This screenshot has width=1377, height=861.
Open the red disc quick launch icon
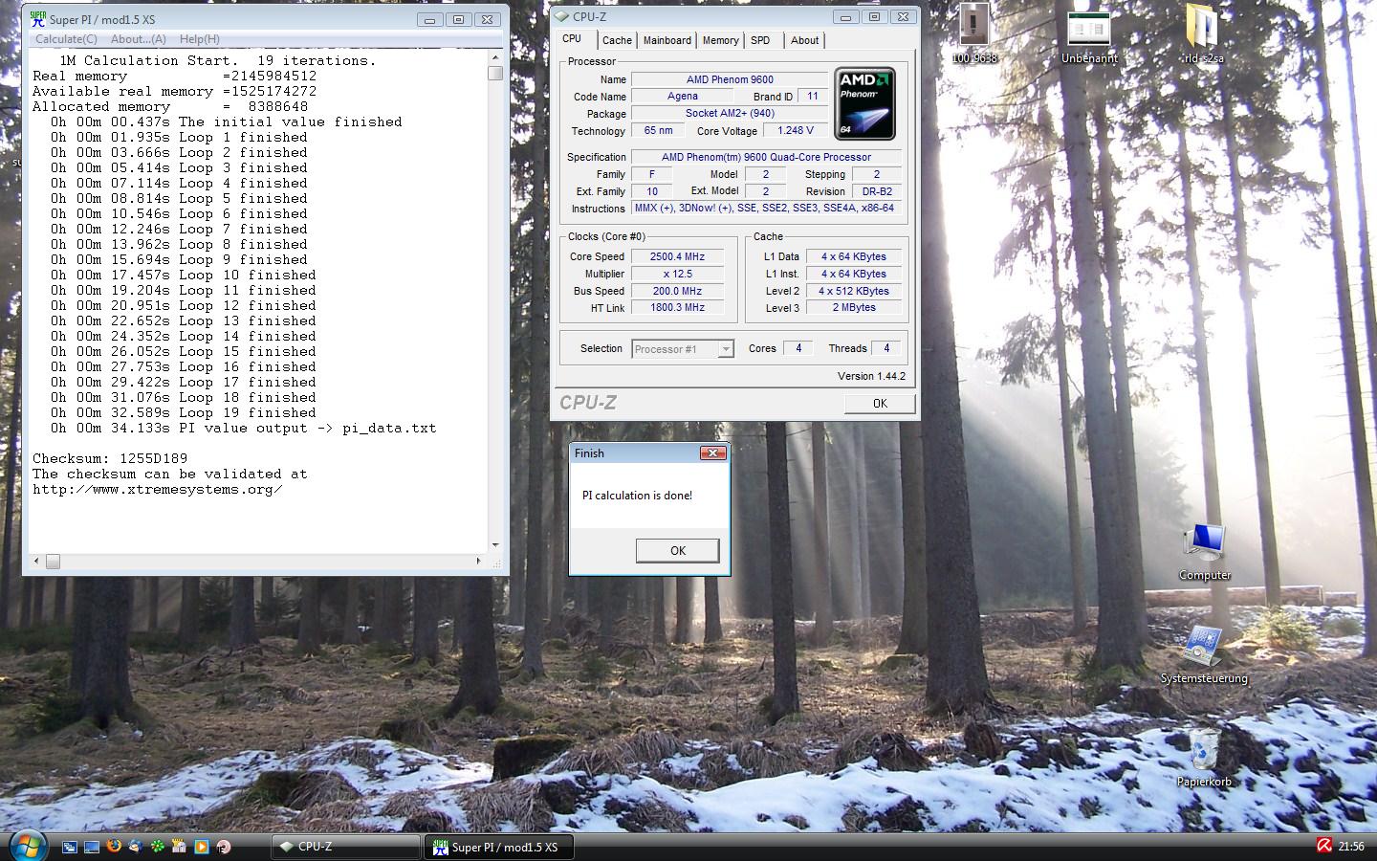(224, 847)
